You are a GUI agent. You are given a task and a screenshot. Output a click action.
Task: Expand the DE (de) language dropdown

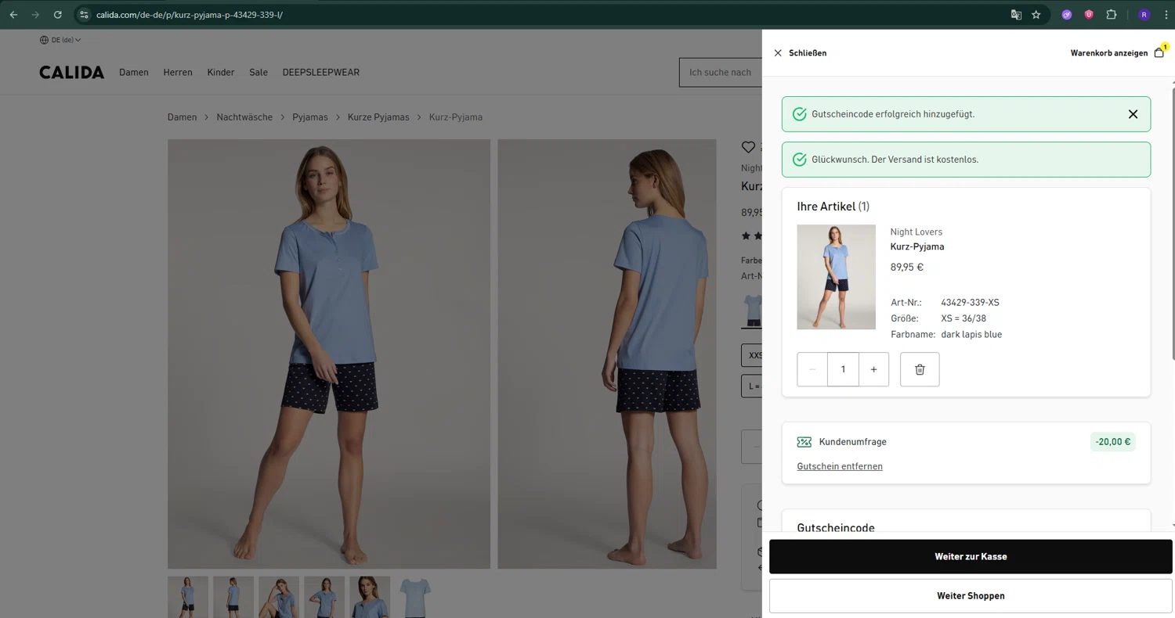(x=60, y=40)
